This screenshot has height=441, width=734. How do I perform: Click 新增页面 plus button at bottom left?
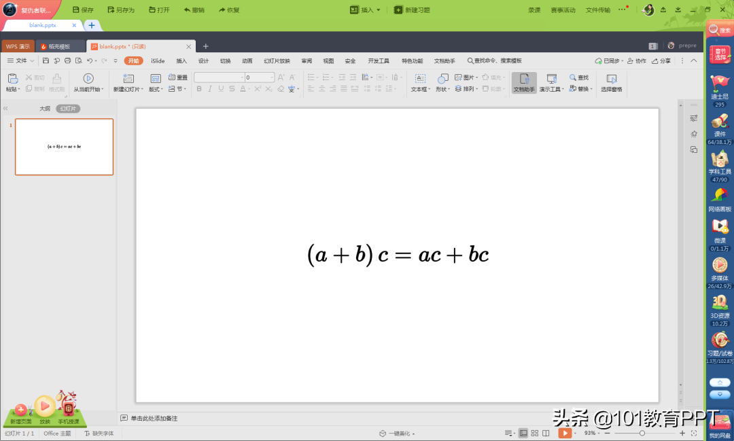20,410
